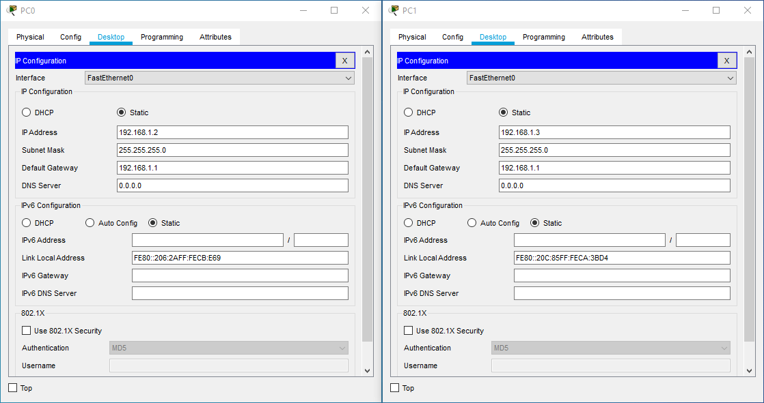Click the IPv6 prefix length field in PC1
The height and width of the screenshot is (403, 764).
[x=703, y=240]
